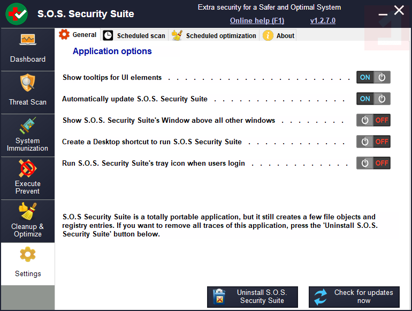Click the S.O.S. Security Suite logo
The height and width of the screenshot is (311, 412).
coord(17,13)
